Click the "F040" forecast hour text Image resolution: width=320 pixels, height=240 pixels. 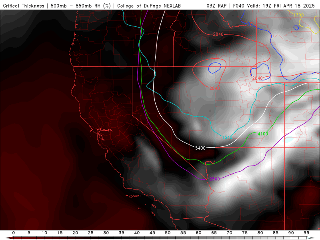click(238, 6)
